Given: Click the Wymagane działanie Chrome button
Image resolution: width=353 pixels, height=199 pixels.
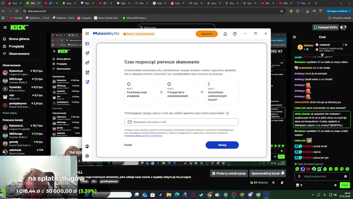Looking at the screenshot, I should click(x=339, y=11).
